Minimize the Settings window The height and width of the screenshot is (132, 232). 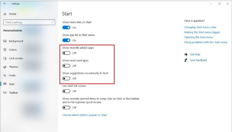click(x=211, y=4)
